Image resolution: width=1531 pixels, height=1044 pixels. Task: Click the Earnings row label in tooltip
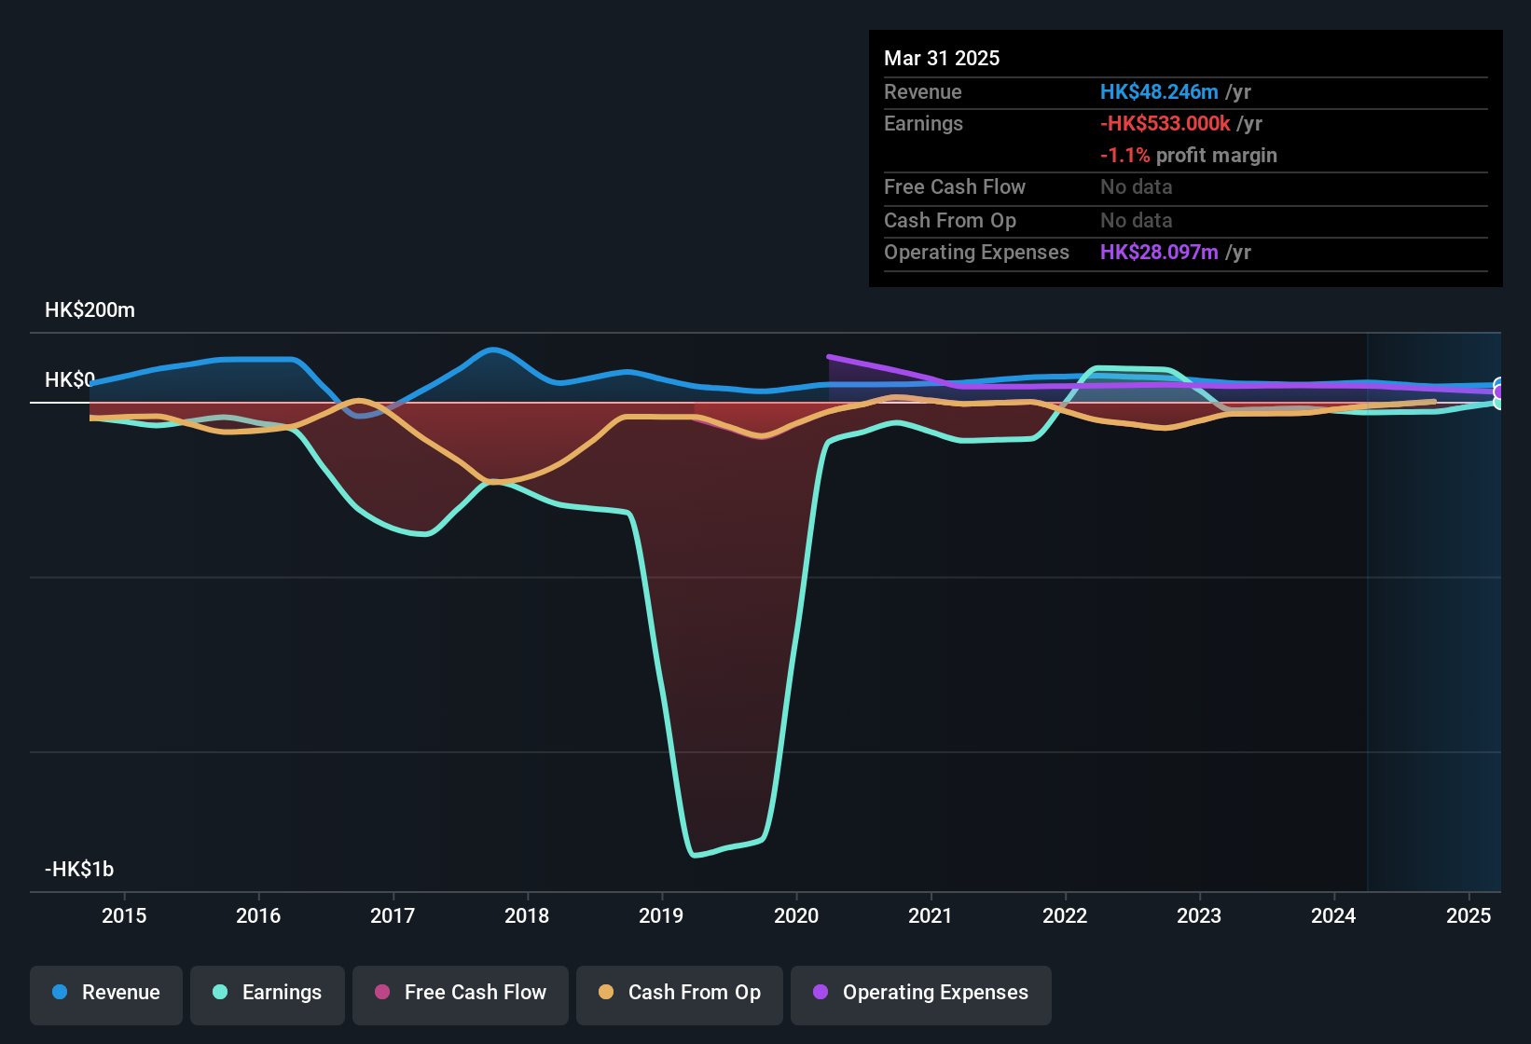923,123
